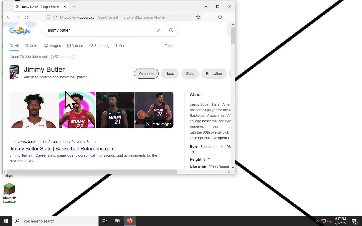Open the Miami 21 jersey image

point(115,110)
